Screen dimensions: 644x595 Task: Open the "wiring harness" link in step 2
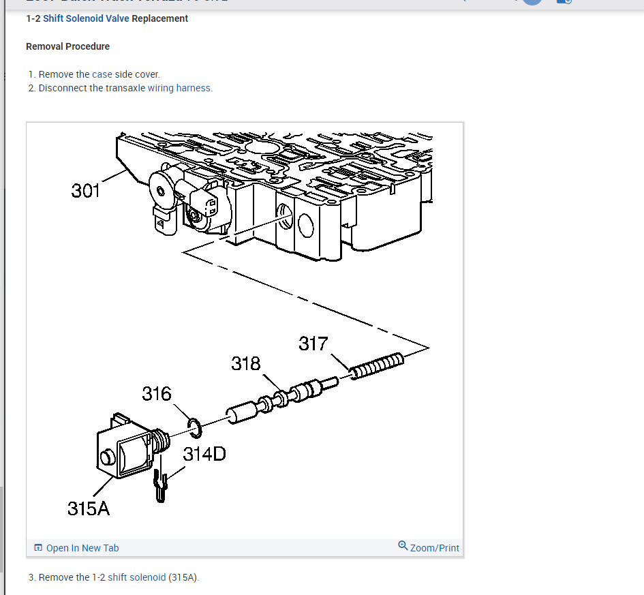click(179, 88)
